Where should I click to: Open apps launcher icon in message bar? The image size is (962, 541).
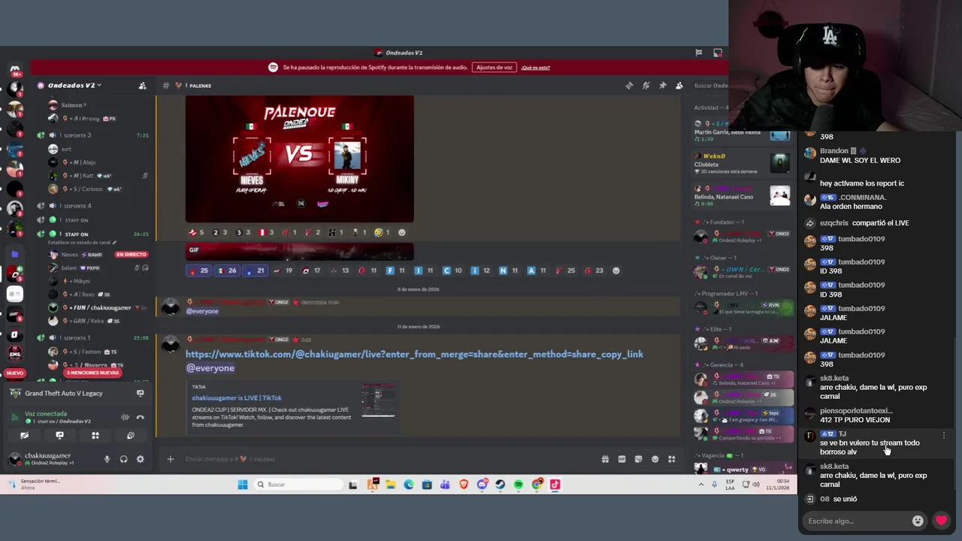(671, 459)
